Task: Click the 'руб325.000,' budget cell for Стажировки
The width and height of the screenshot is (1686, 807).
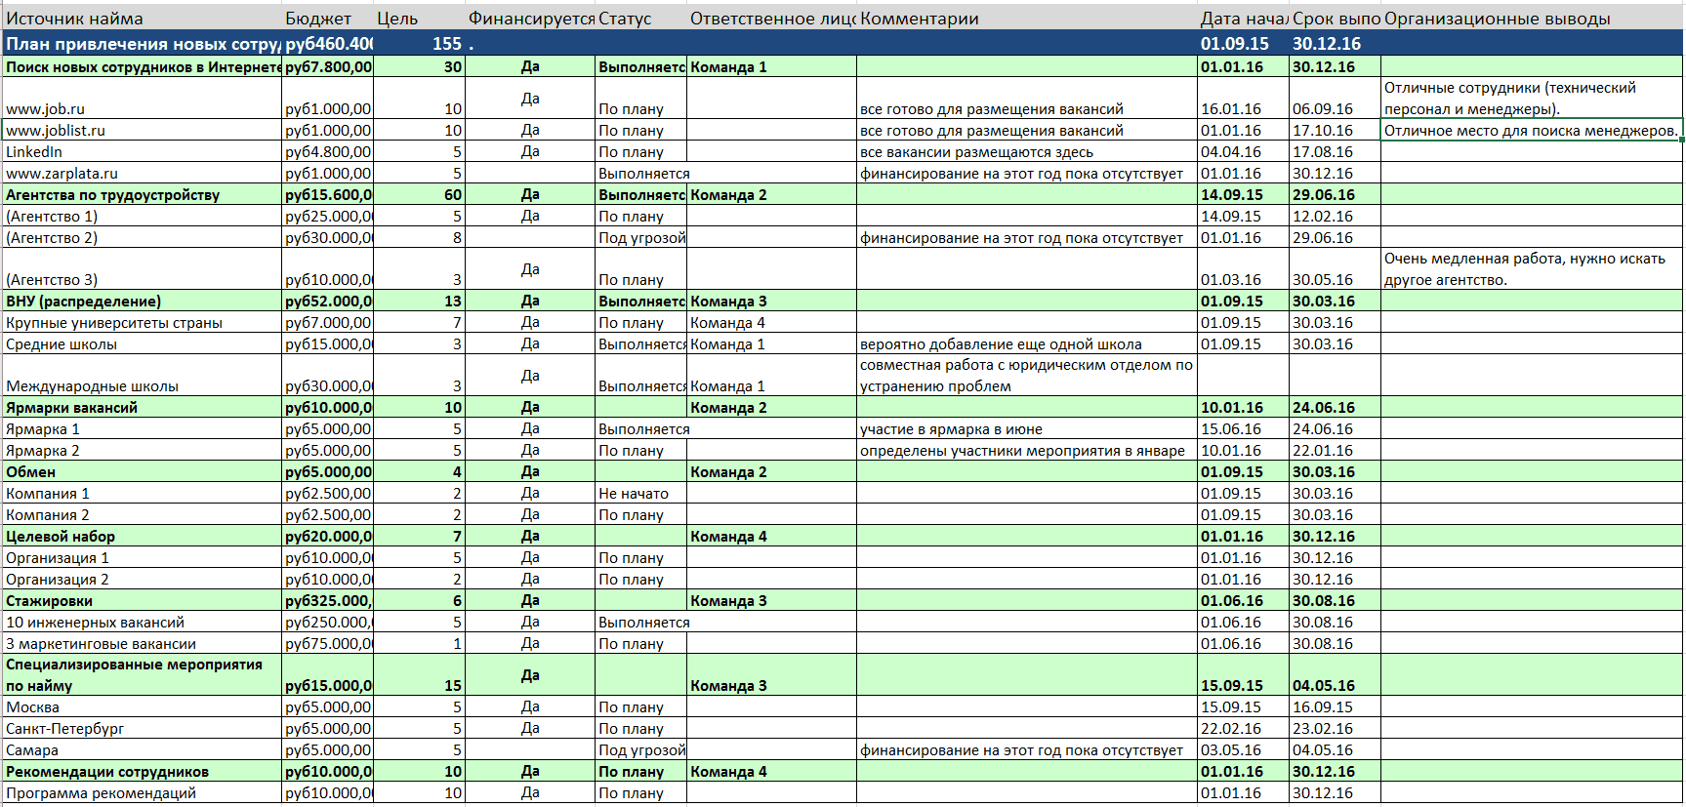Action: coord(327,600)
